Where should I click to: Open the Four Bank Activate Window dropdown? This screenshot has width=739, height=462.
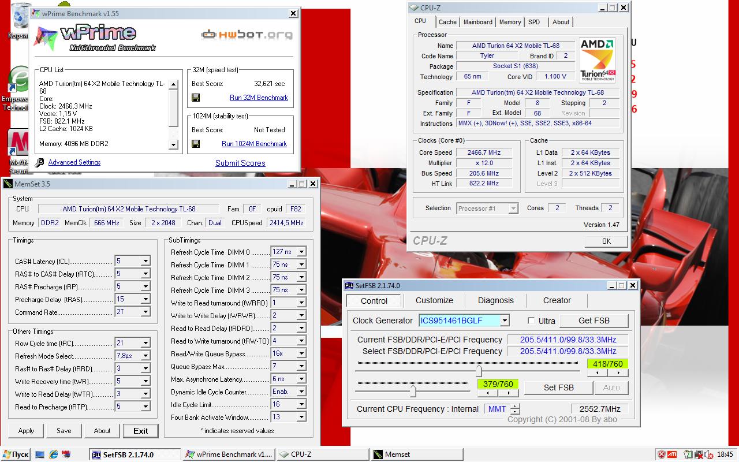[x=301, y=417]
